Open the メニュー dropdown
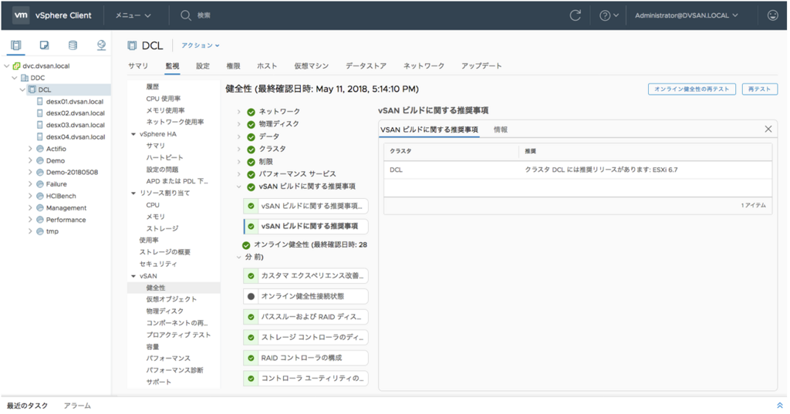This screenshot has height=414, width=790. coord(133,15)
